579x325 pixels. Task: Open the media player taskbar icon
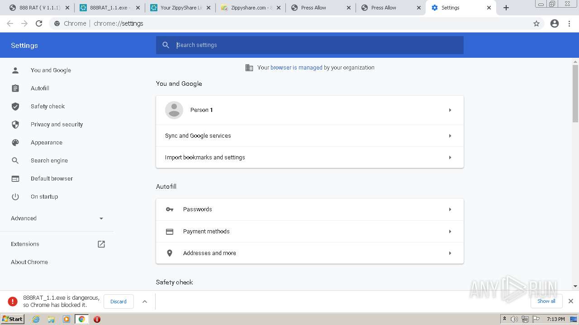[66, 319]
